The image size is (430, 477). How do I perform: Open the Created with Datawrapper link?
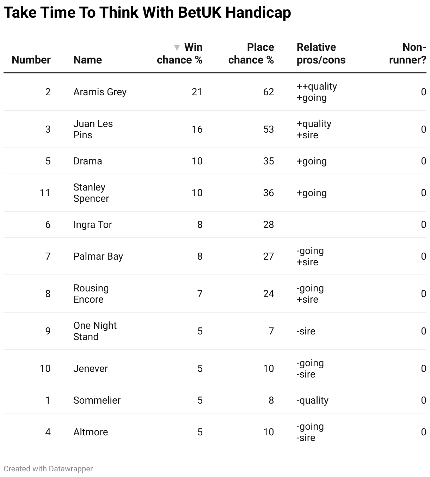[x=48, y=469]
